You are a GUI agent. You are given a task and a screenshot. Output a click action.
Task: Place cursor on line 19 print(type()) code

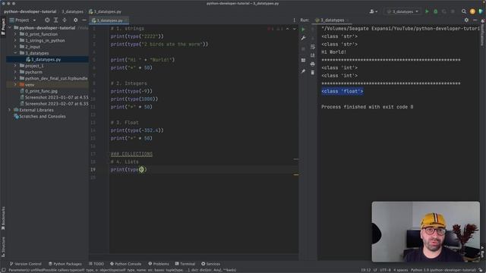click(128, 170)
